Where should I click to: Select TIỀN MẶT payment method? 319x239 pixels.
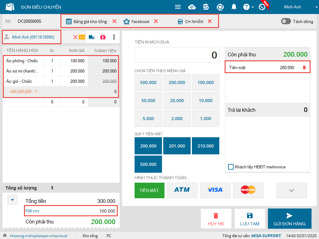pos(149,190)
